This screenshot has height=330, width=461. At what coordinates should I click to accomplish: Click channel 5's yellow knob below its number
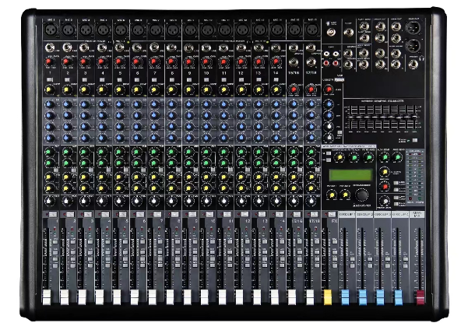click(119, 90)
